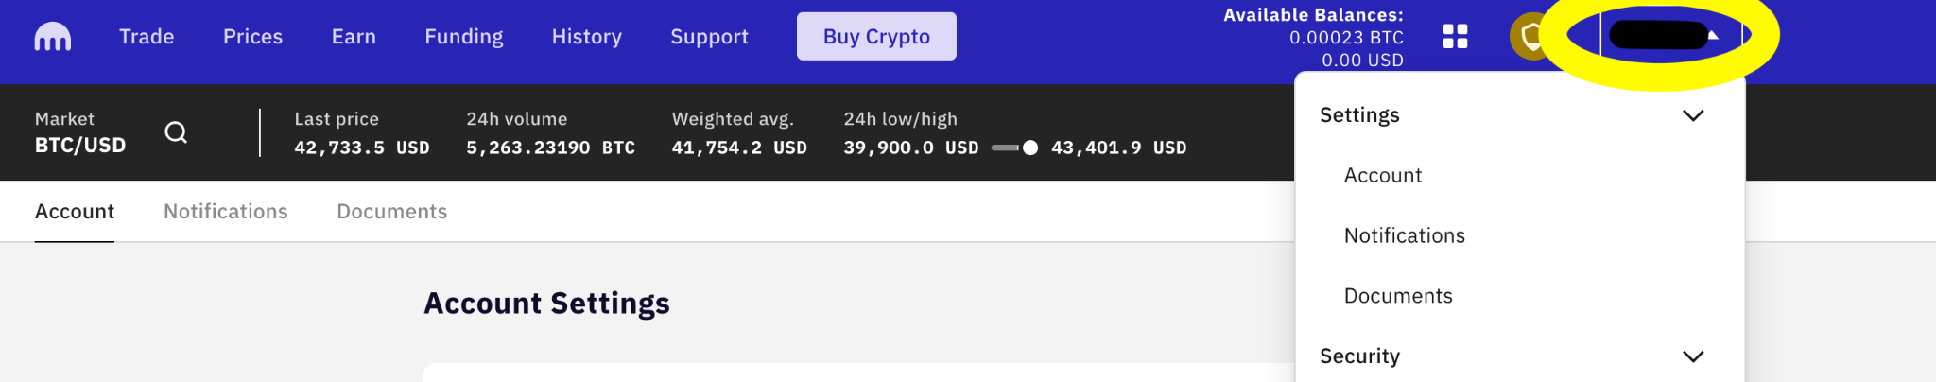Open the market search magnifier icon
The image size is (1936, 382).
tap(176, 132)
